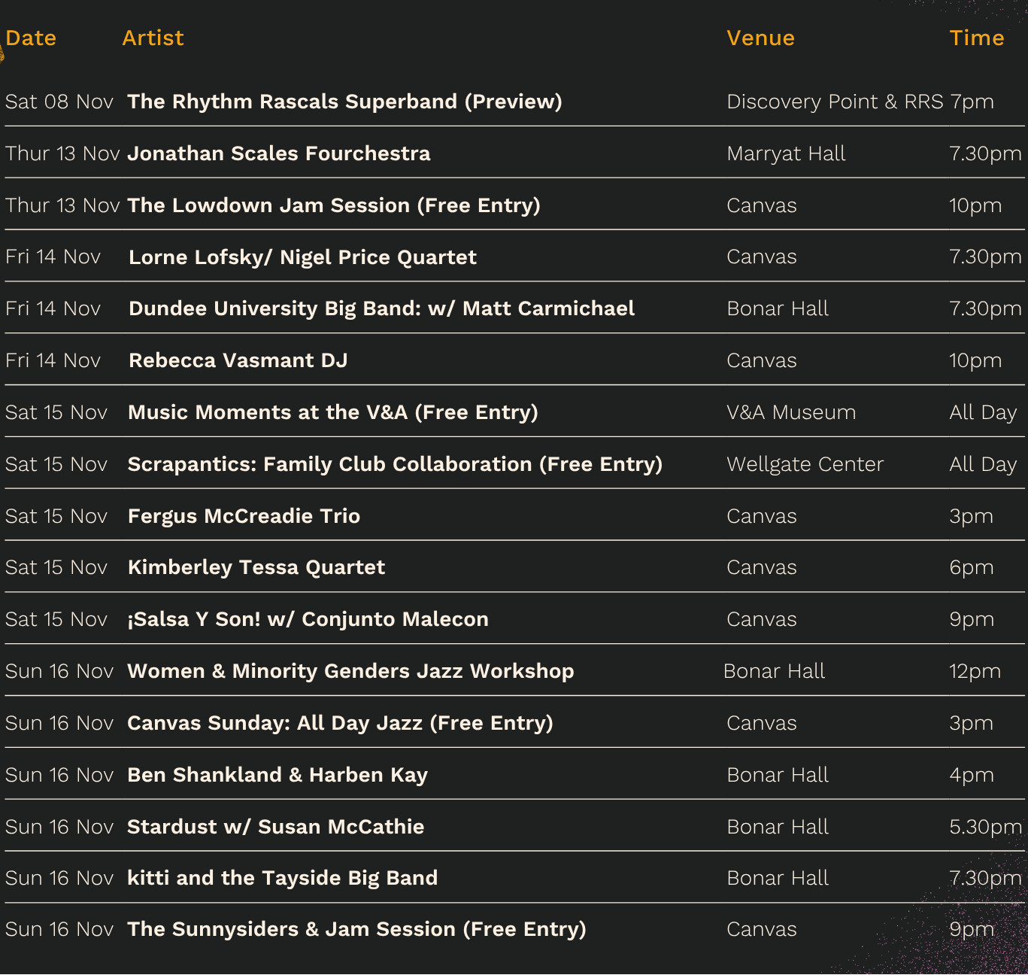Screen dimensions: 1028x975
Task: Open Ben Shankland & Harben Kay event
Action: [277, 775]
